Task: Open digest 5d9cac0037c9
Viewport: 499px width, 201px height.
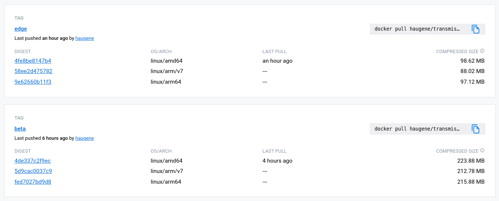Action: [x=33, y=171]
